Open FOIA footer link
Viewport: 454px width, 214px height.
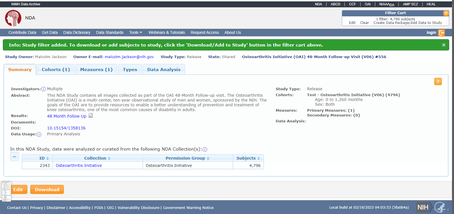coord(99,208)
